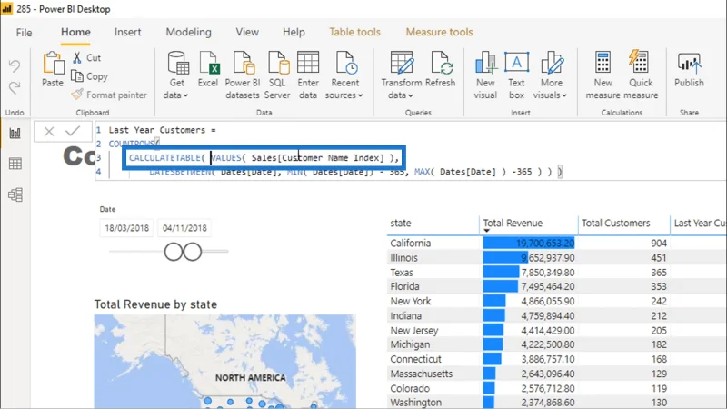
Task: Select the Massachusetts row
Action: [x=556, y=374]
